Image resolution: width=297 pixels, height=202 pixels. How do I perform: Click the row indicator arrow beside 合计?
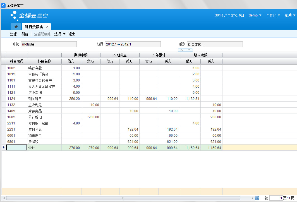3,148
